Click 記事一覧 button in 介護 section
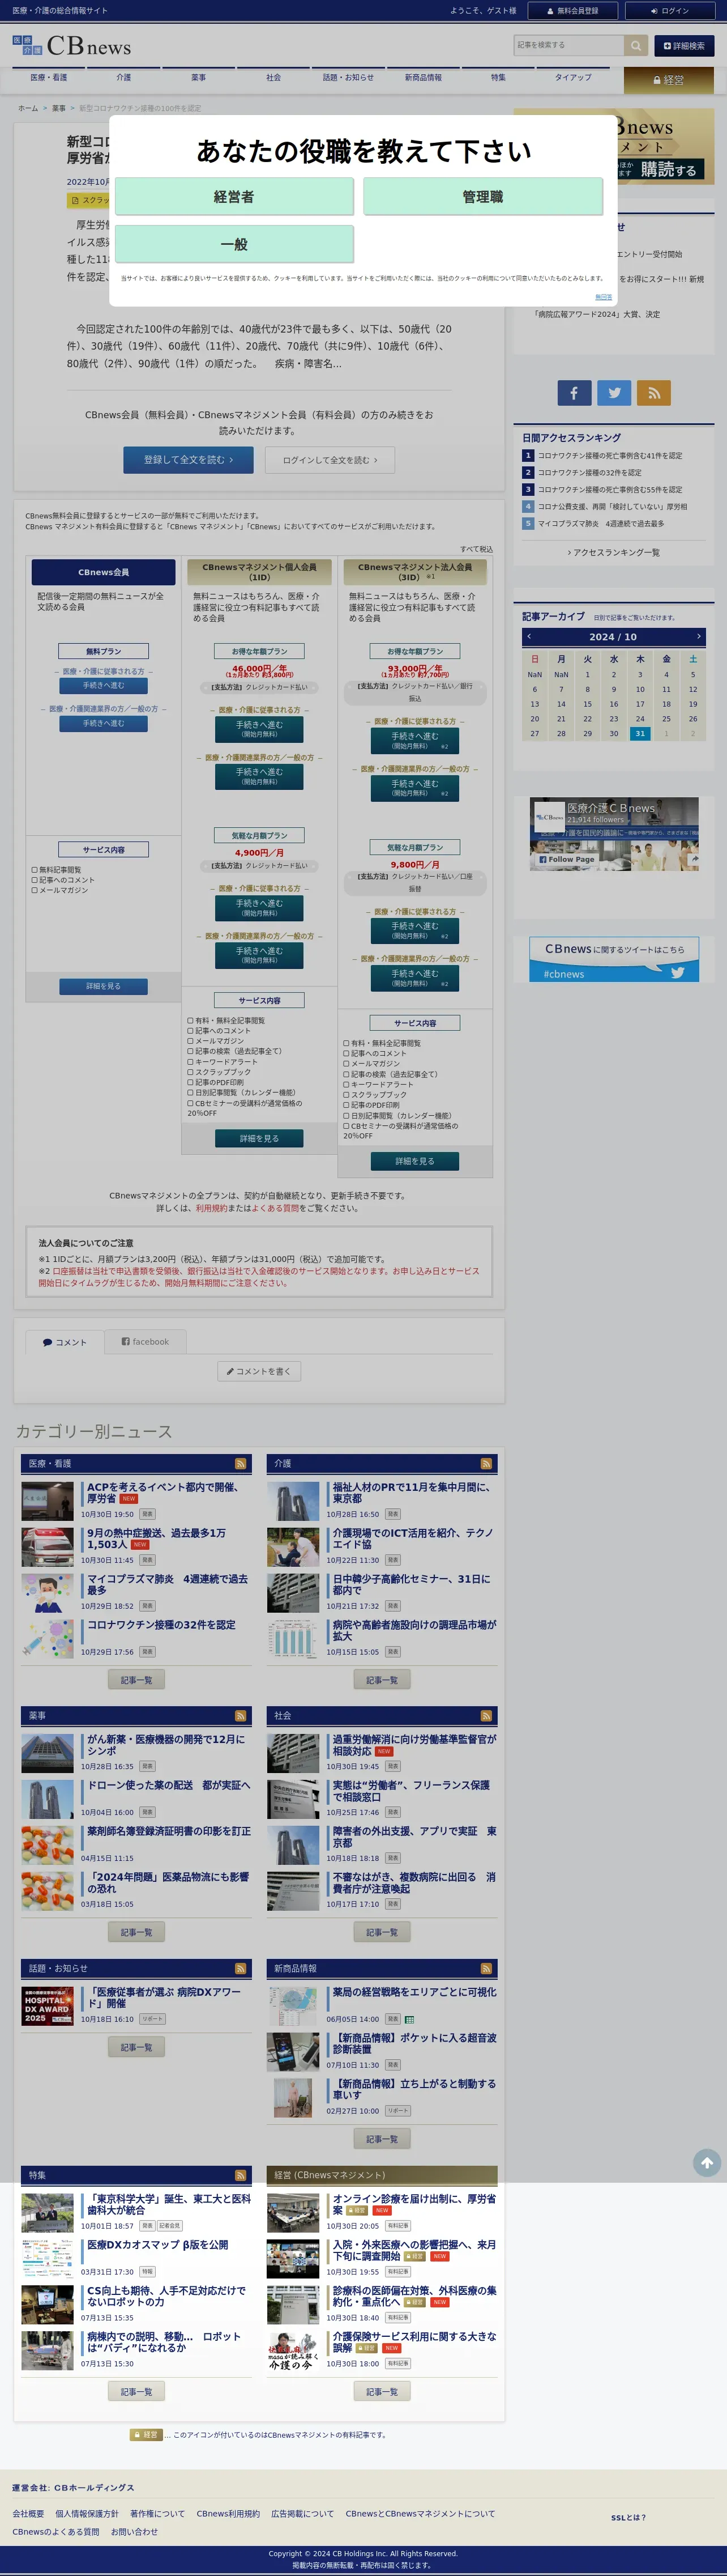 [382, 1680]
